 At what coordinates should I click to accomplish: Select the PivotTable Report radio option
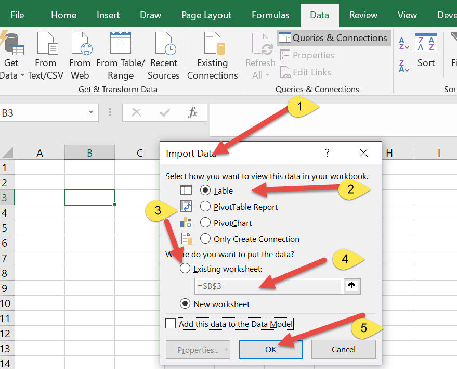tap(205, 207)
